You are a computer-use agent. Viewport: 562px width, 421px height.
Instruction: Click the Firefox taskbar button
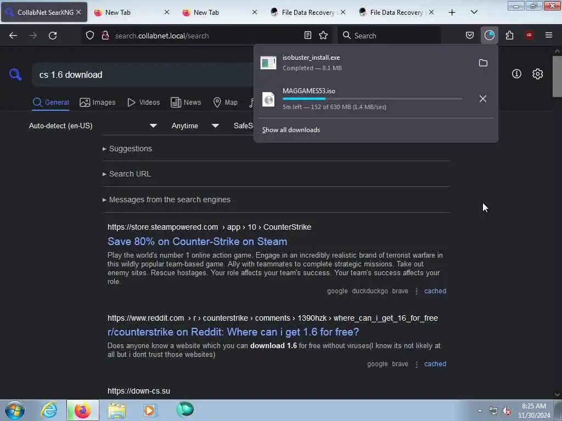82,410
